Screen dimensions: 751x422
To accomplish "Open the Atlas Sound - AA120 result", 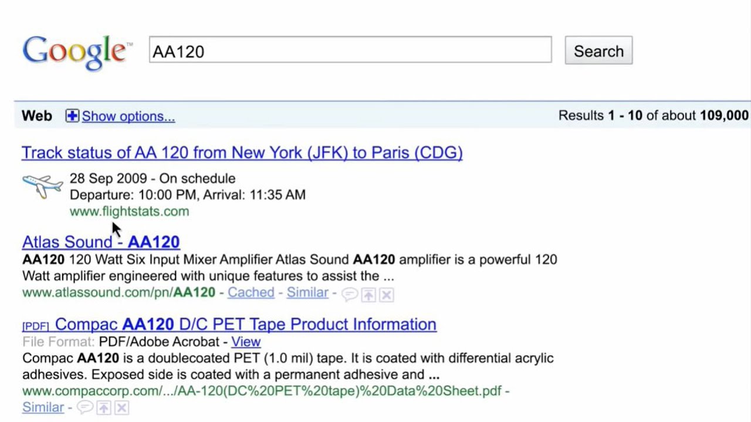I will coord(101,241).
